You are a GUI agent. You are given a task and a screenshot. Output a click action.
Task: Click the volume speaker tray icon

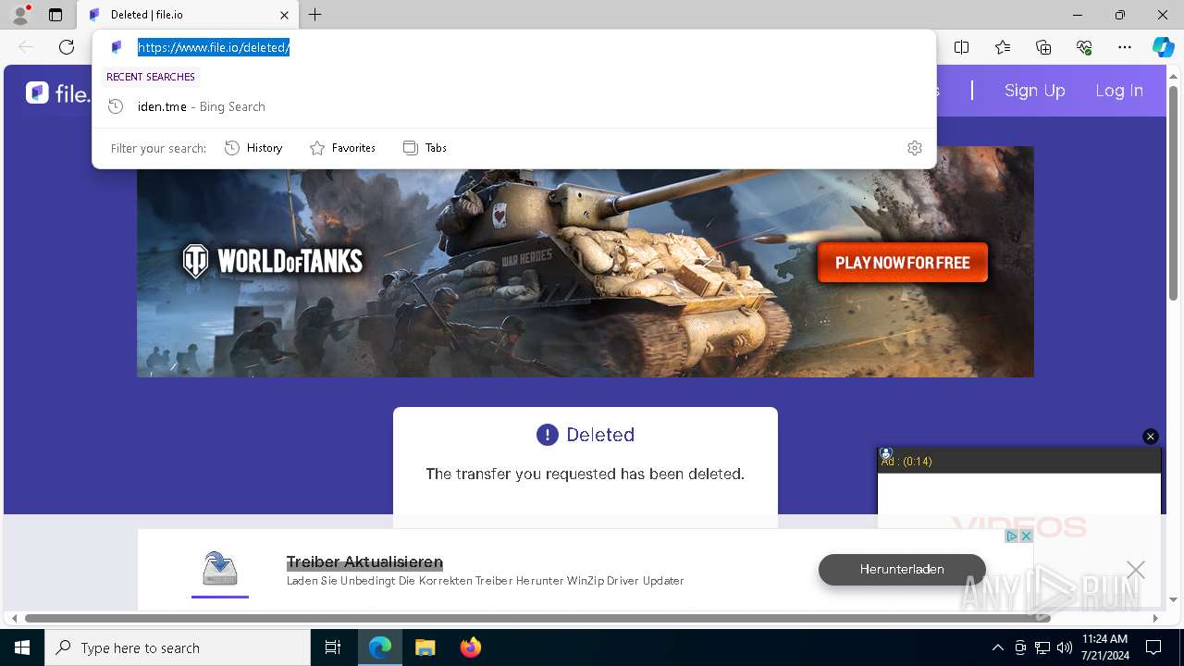[1064, 647]
